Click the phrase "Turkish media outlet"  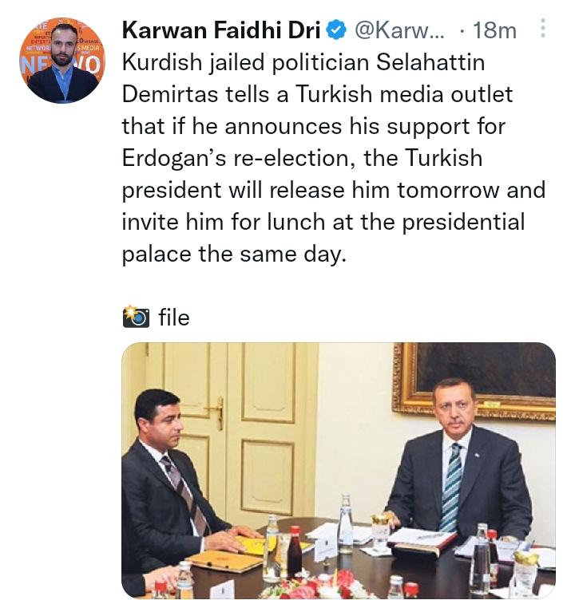[x=404, y=93]
